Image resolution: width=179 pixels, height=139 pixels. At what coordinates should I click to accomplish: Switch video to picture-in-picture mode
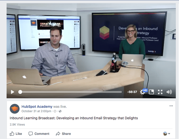point(152,92)
